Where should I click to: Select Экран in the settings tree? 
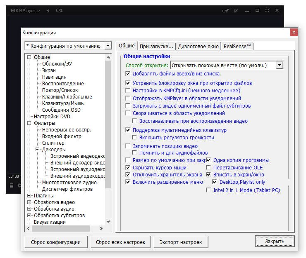coord(49,70)
